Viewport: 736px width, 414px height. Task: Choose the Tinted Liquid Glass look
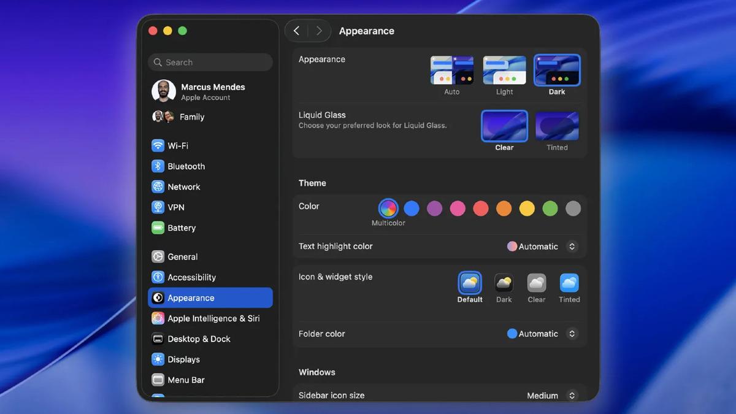click(557, 126)
